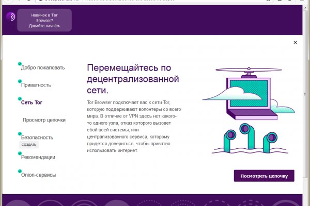This screenshot has height=206, width=310.
Task: Click the green dot beside Рекомендации
Action: 20,153
